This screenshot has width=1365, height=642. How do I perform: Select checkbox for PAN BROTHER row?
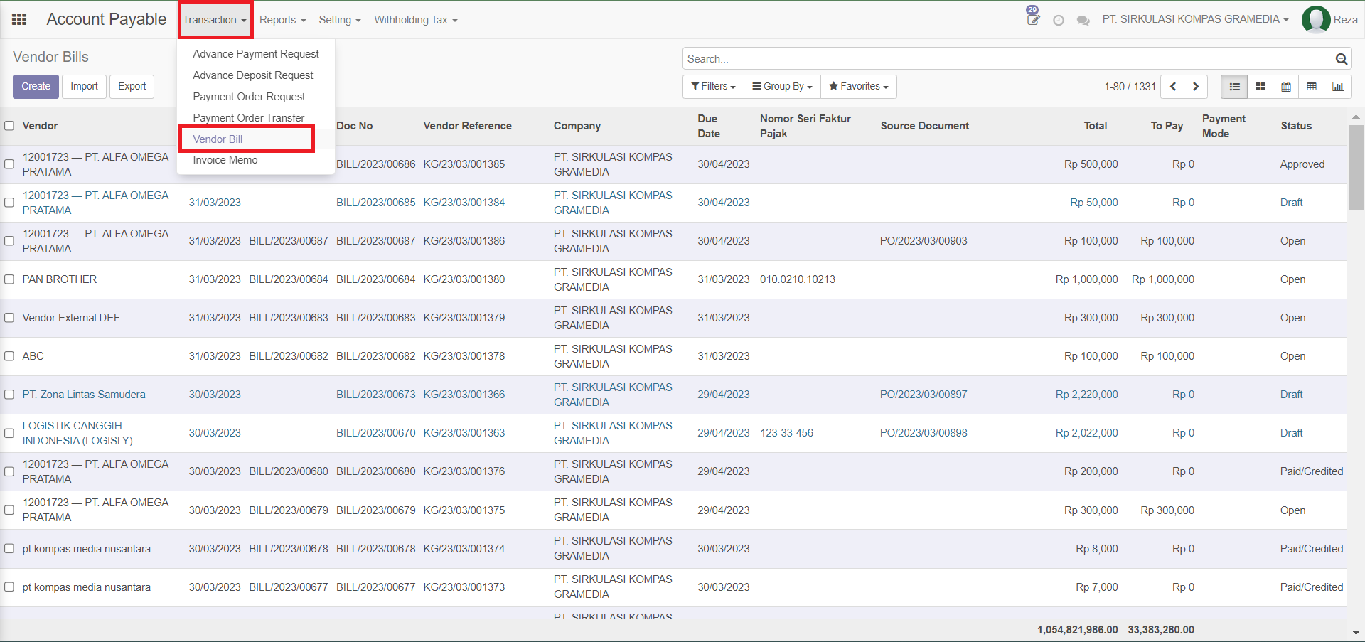point(9,279)
